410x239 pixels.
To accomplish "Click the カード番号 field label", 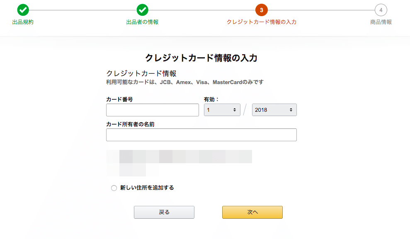I will (119, 99).
